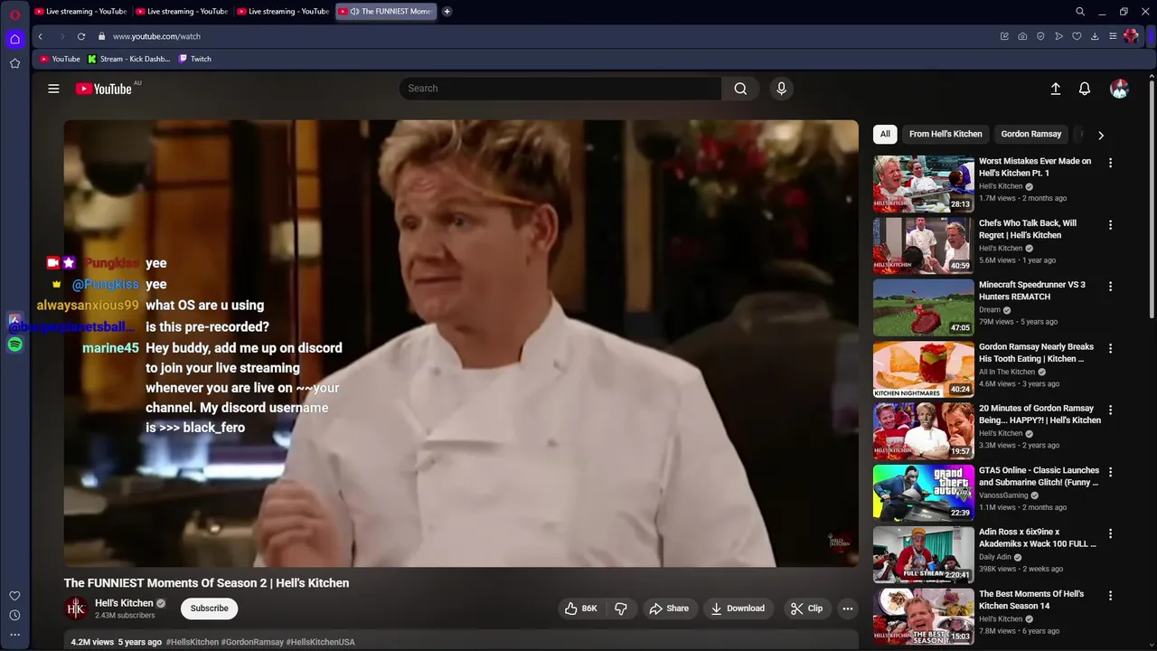Image resolution: width=1157 pixels, height=651 pixels.
Task: Open options for Gordon Ramsay Nearly Breaks His Tooth
Action: click(1110, 348)
